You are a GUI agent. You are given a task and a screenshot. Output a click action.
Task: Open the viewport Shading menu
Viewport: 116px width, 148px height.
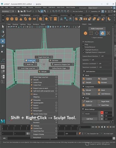[x=15, y=24]
